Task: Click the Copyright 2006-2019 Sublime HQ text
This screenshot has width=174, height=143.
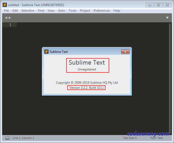Action: 87,83
